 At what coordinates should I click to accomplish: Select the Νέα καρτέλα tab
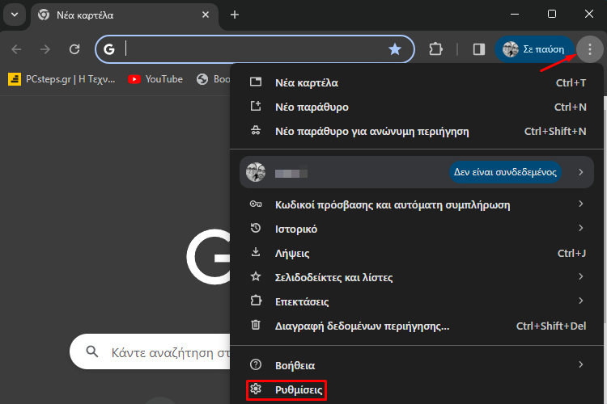point(124,15)
